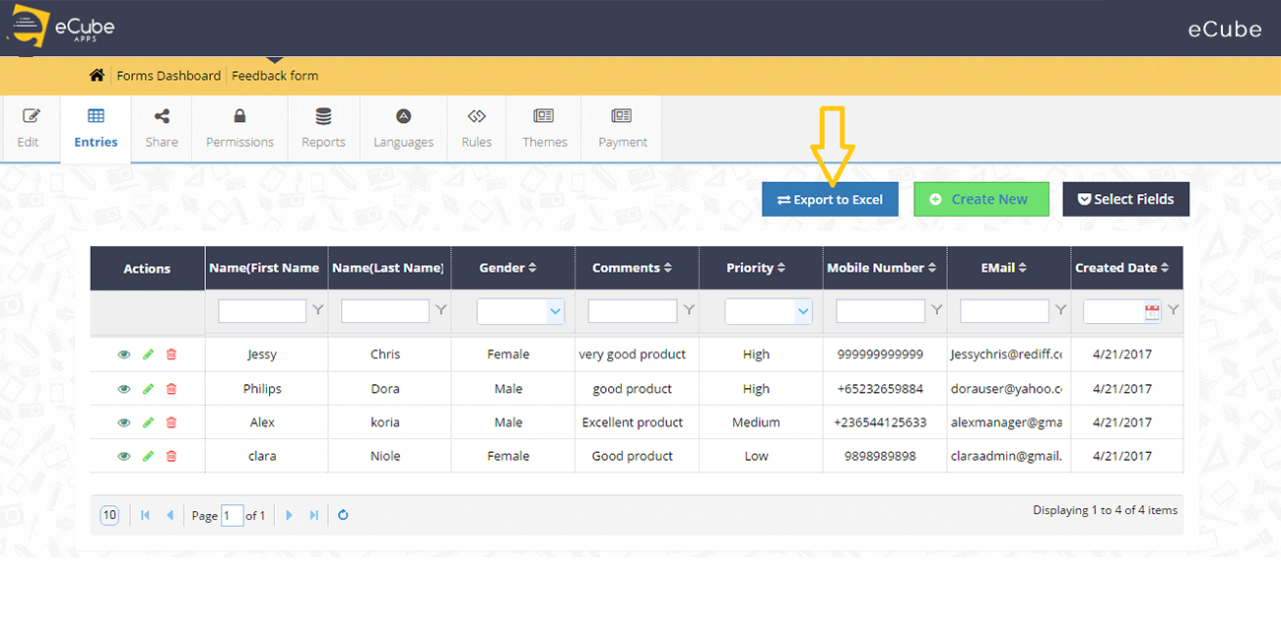Click inside the page number input box

pyautogui.click(x=233, y=514)
